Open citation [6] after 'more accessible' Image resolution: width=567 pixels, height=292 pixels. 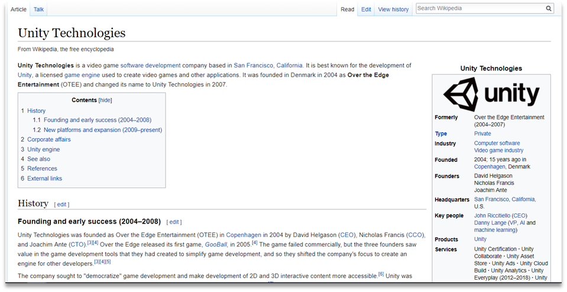(381, 274)
